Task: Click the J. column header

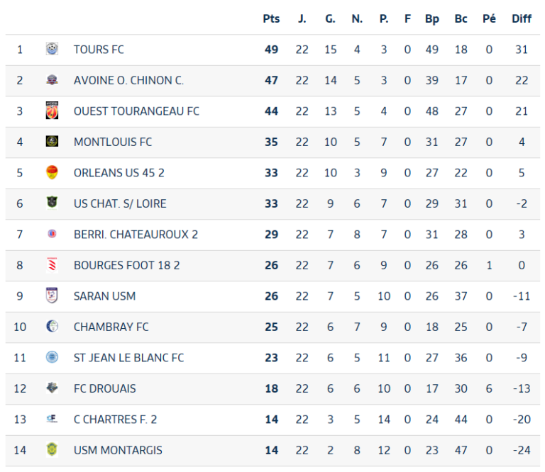Action: click(x=302, y=18)
